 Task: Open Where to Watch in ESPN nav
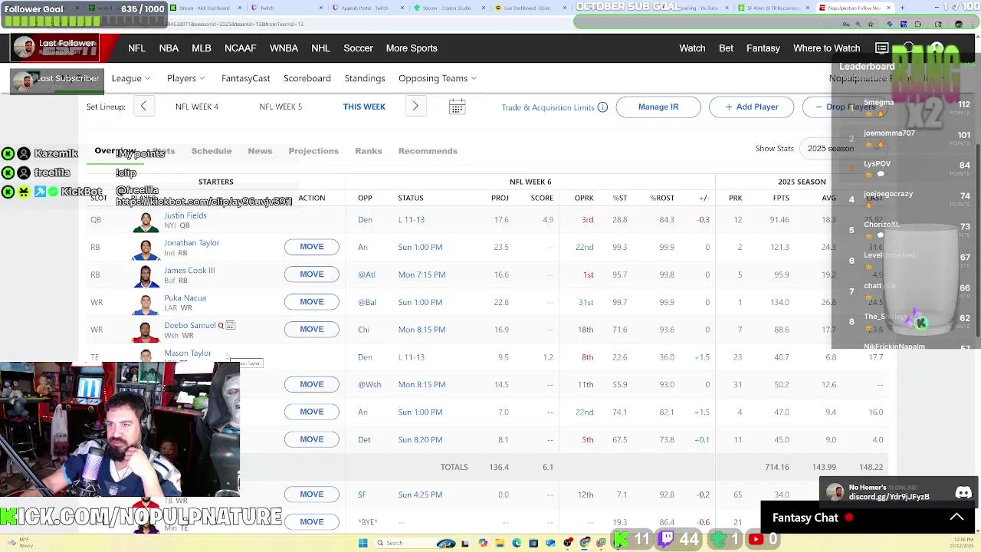pos(827,48)
